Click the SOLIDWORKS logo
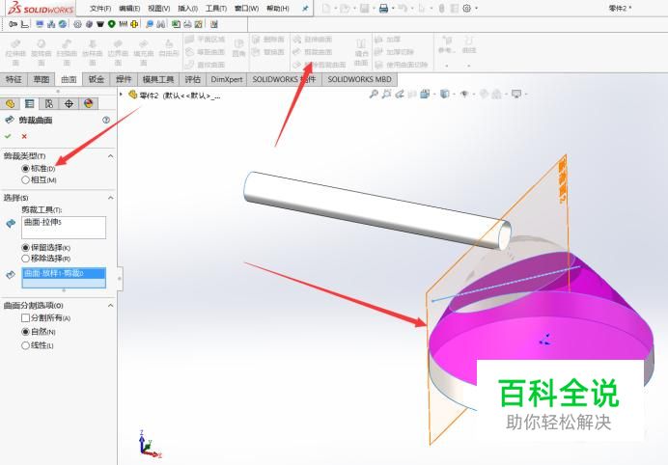668x465 pixels. [41, 8]
